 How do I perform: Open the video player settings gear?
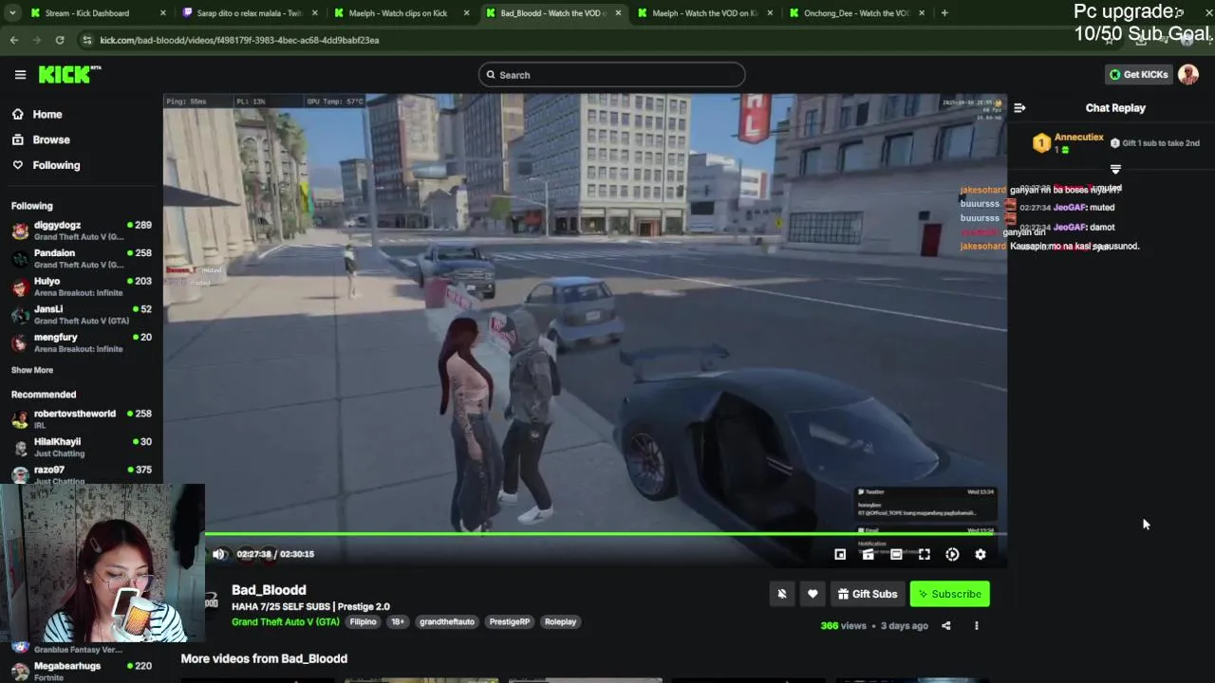981,554
